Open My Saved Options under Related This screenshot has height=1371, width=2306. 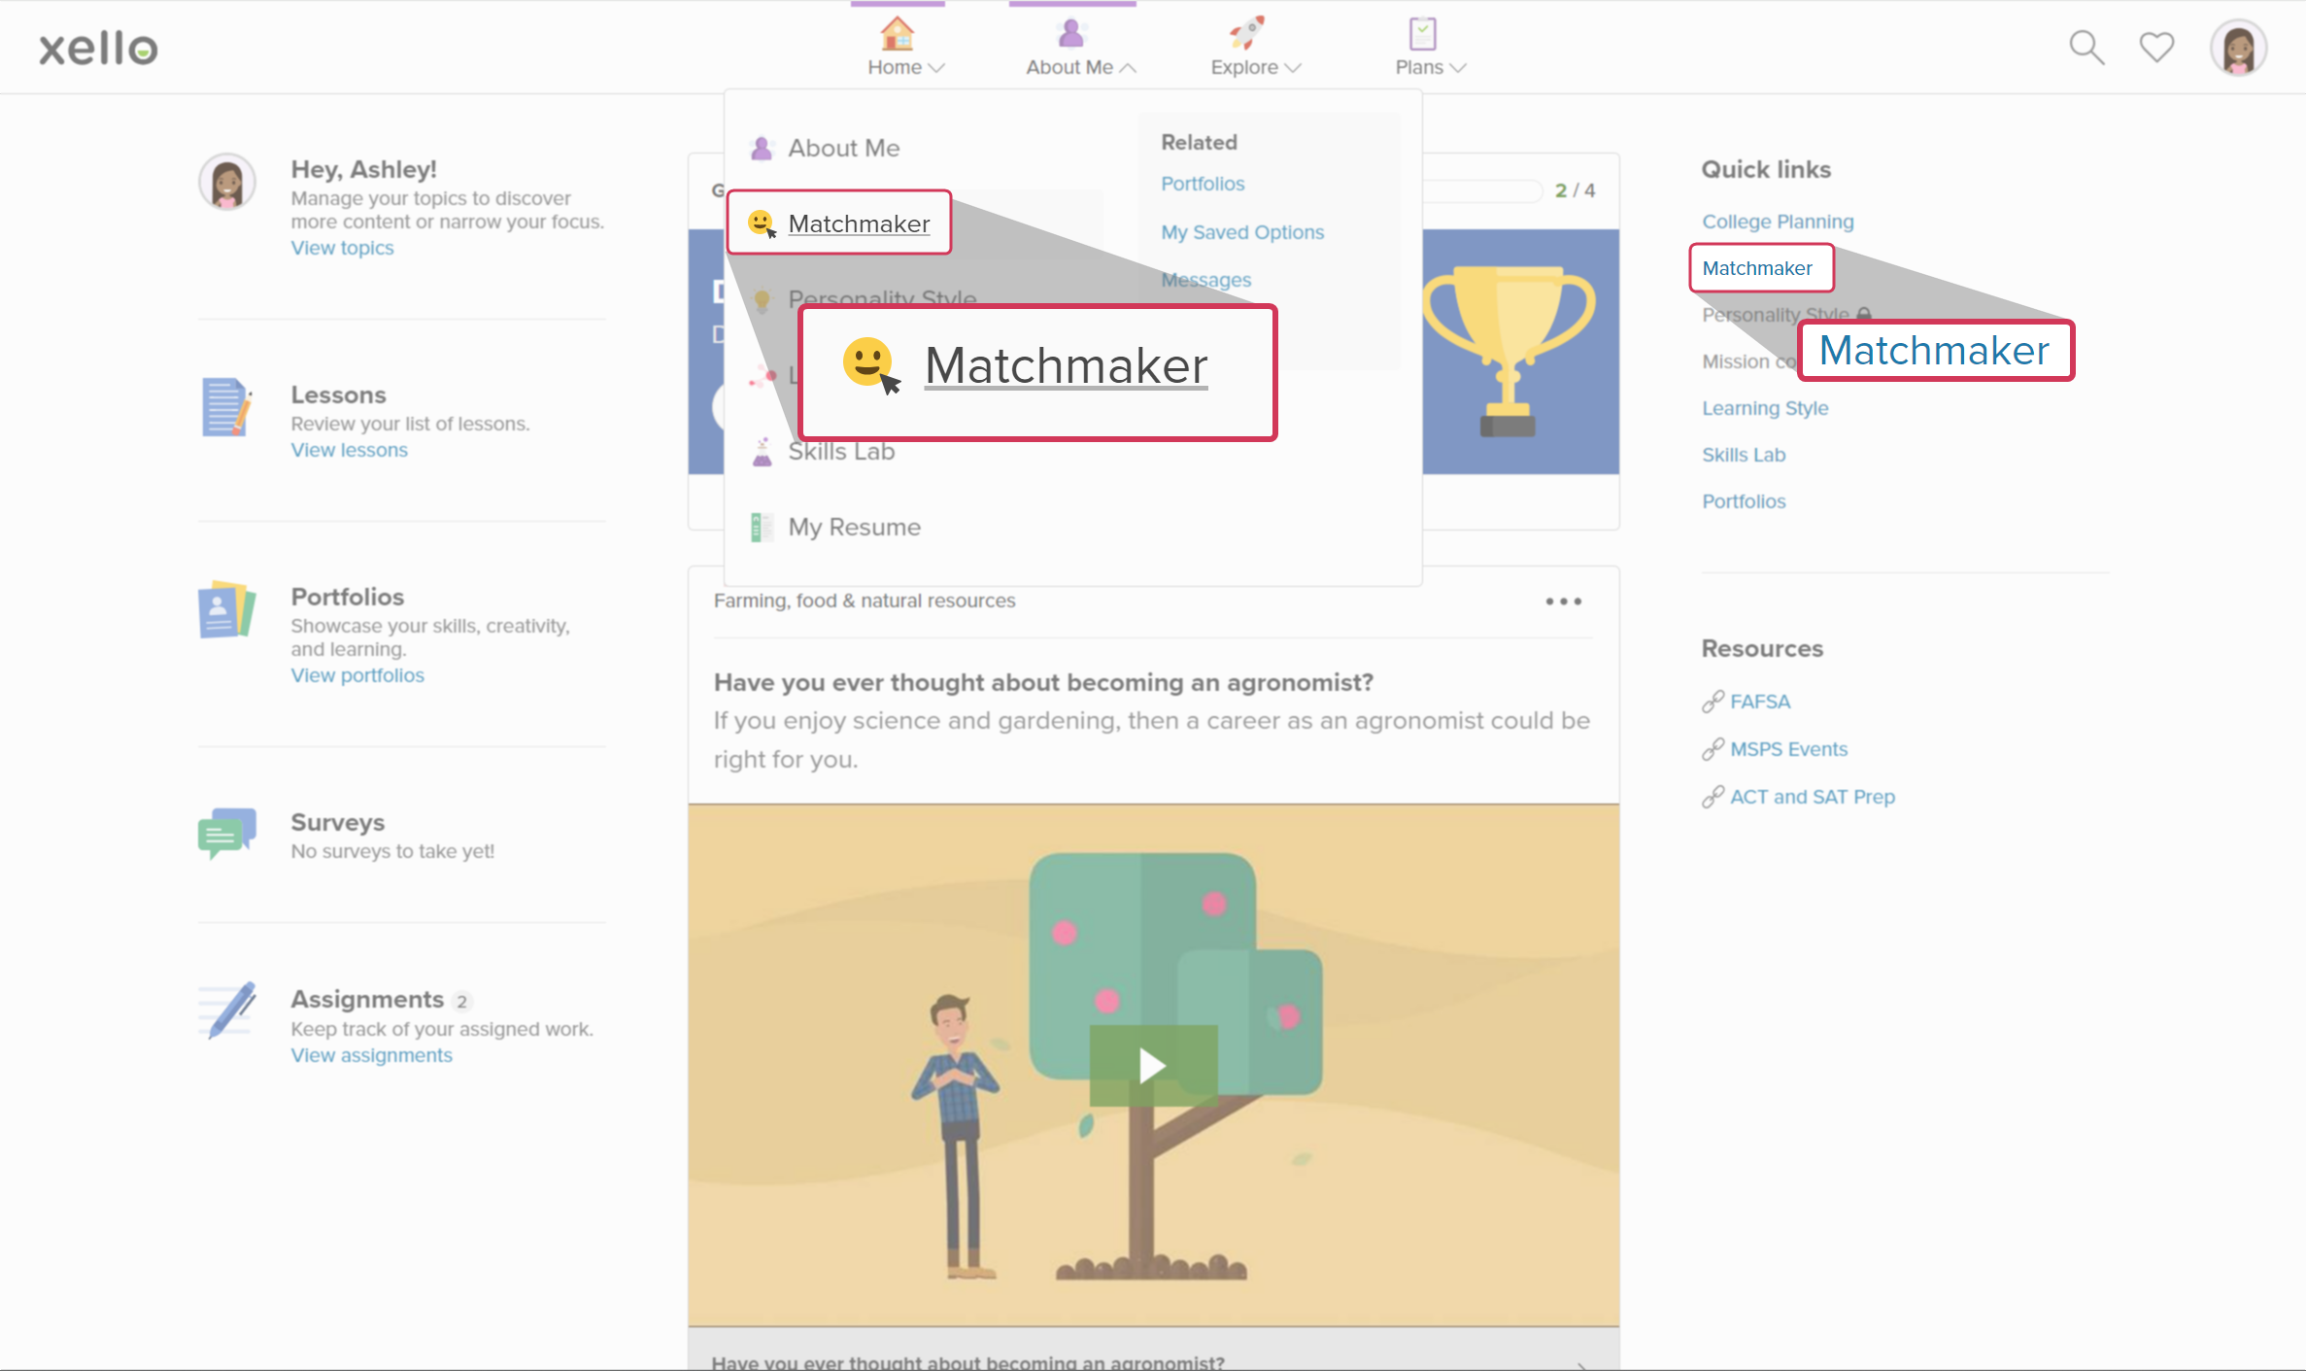pyautogui.click(x=1242, y=232)
